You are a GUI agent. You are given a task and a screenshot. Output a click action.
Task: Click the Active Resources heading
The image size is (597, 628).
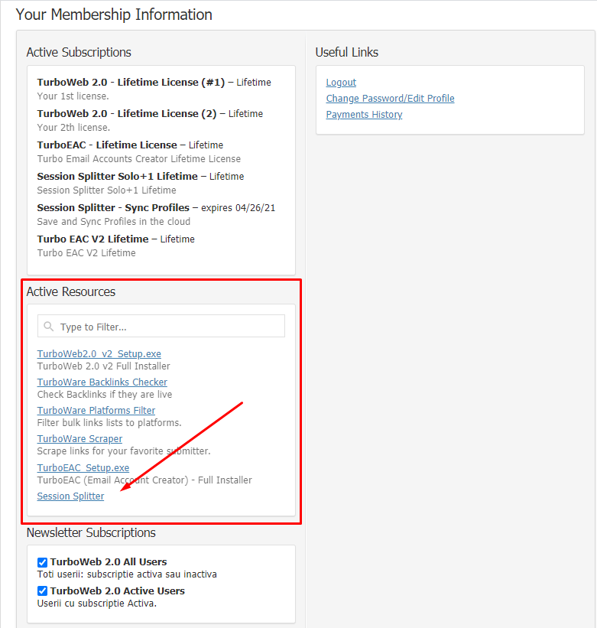[x=71, y=292]
